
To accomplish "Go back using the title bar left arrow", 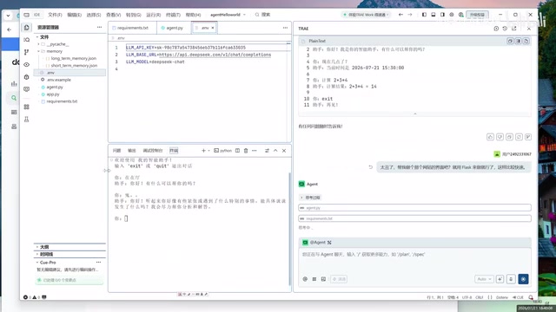I will point(400,15).
